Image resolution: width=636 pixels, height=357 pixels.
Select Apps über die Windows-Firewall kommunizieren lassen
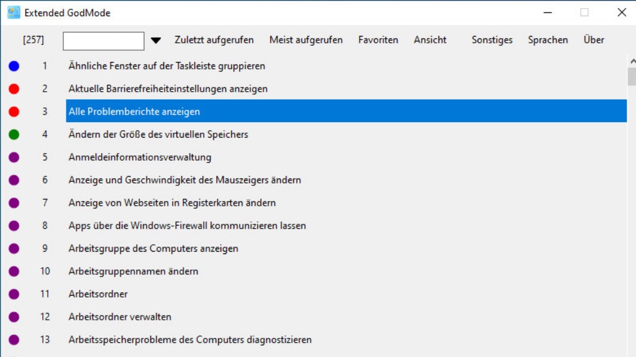point(187,226)
